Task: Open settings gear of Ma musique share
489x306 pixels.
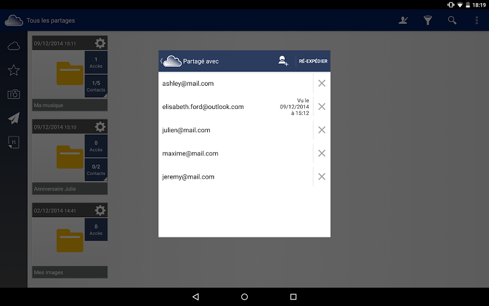Action: (100, 43)
